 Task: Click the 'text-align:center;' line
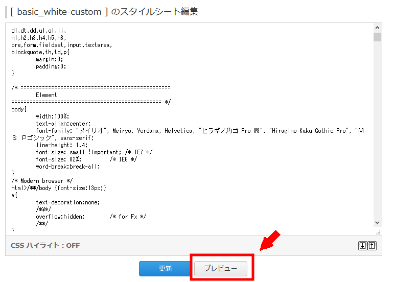pyautogui.click(x=63, y=124)
